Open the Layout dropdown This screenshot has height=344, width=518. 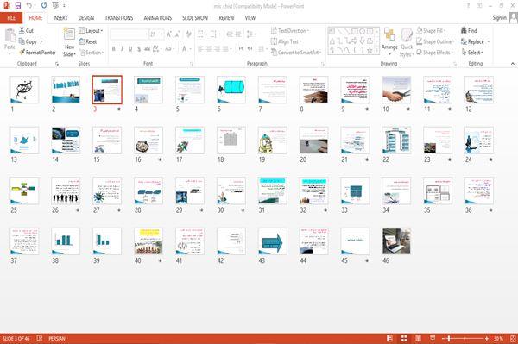tap(91, 31)
